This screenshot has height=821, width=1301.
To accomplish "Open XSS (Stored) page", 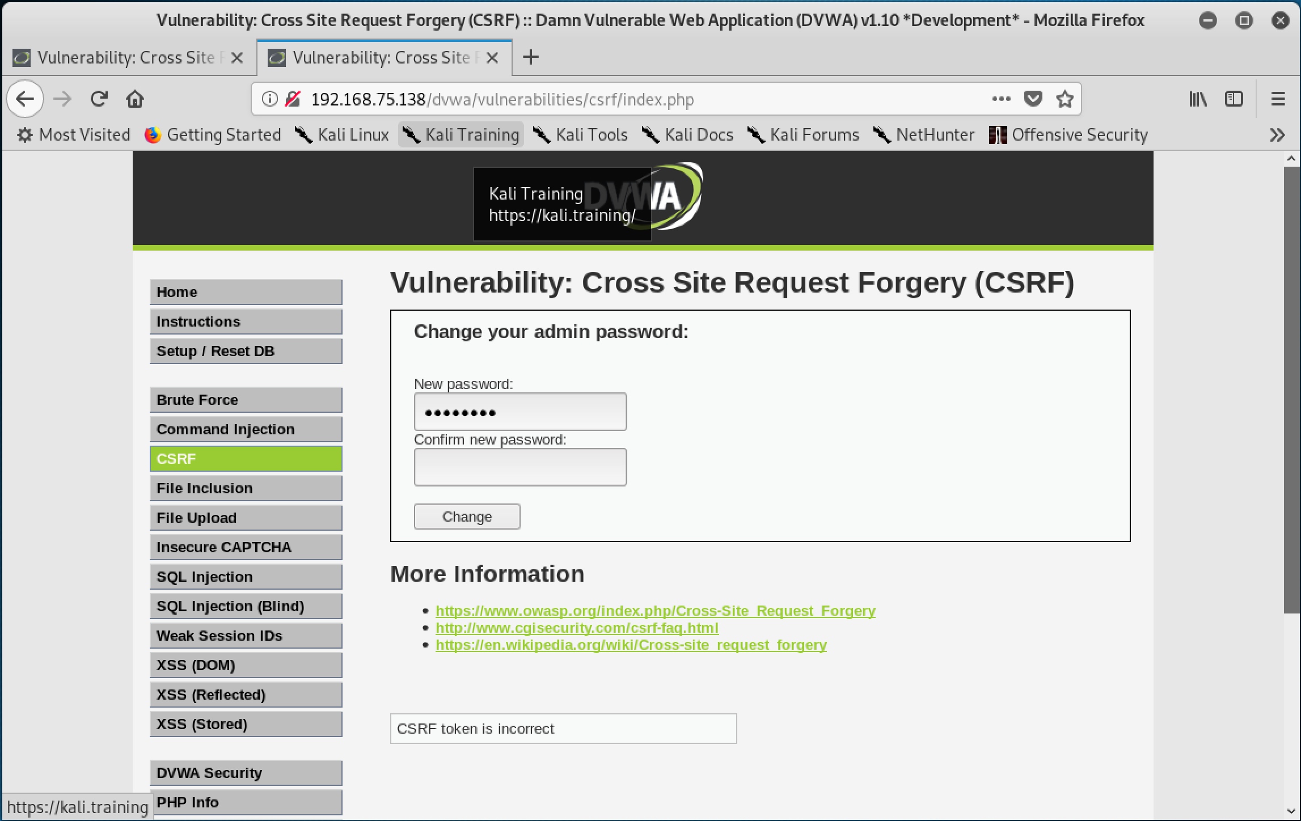I will tap(246, 724).
